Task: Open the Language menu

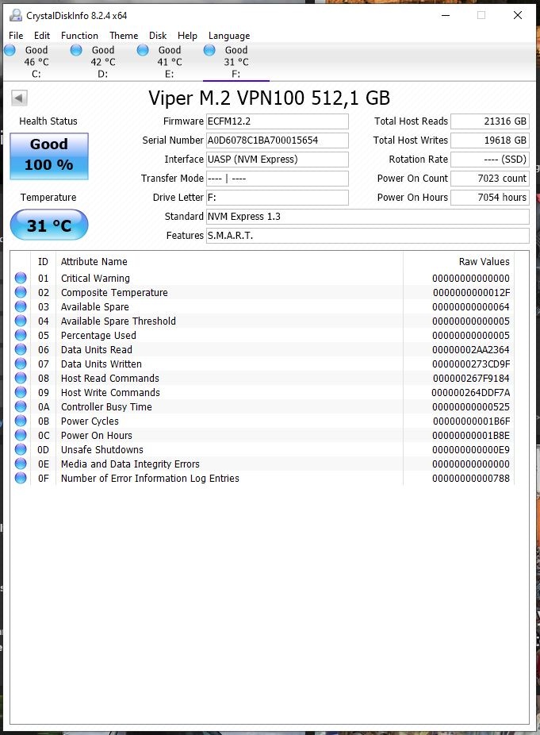Action: coord(229,36)
